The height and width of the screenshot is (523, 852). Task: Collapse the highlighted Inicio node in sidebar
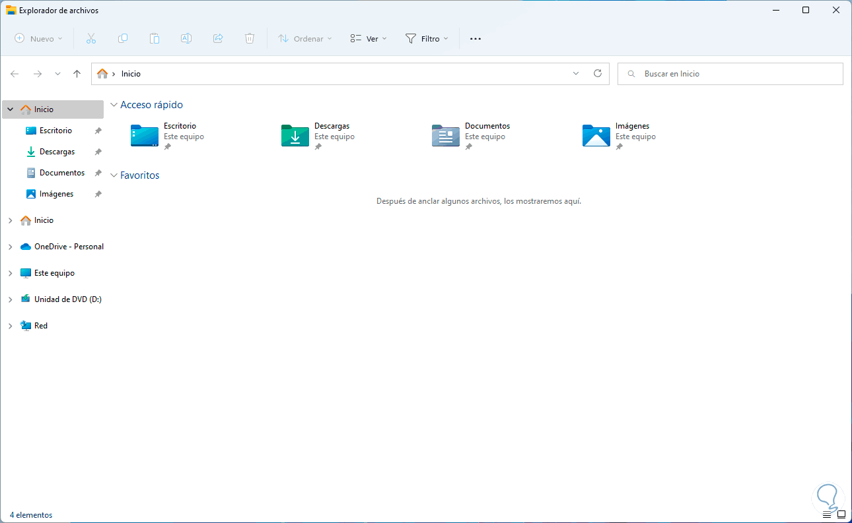coord(10,109)
